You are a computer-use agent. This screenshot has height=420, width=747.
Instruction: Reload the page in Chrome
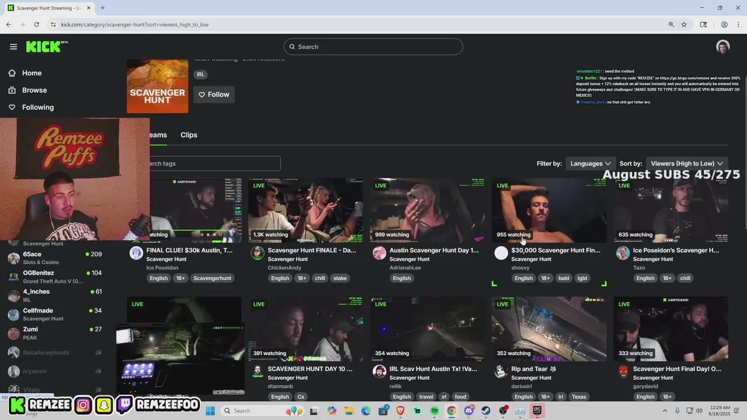pos(36,24)
